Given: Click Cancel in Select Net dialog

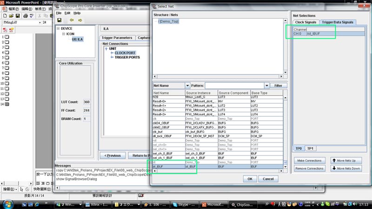Looking at the screenshot, I should coord(268,179).
